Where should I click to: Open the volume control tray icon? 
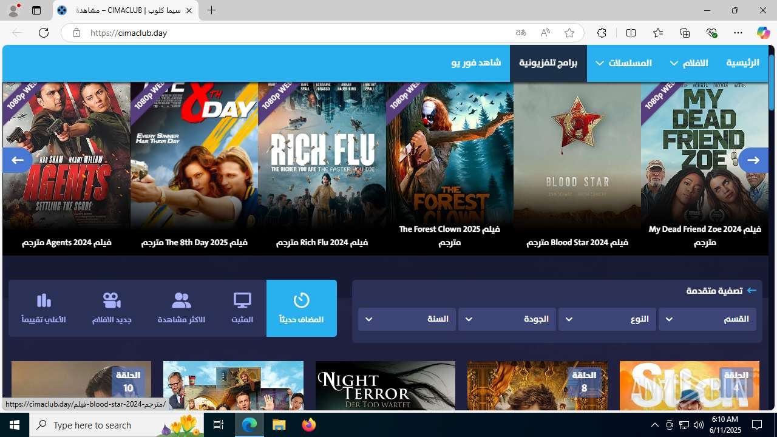tap(698, 425)
